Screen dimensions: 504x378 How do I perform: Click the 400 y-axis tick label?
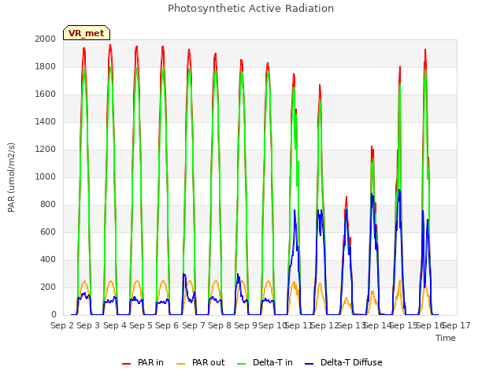[48, 260]
